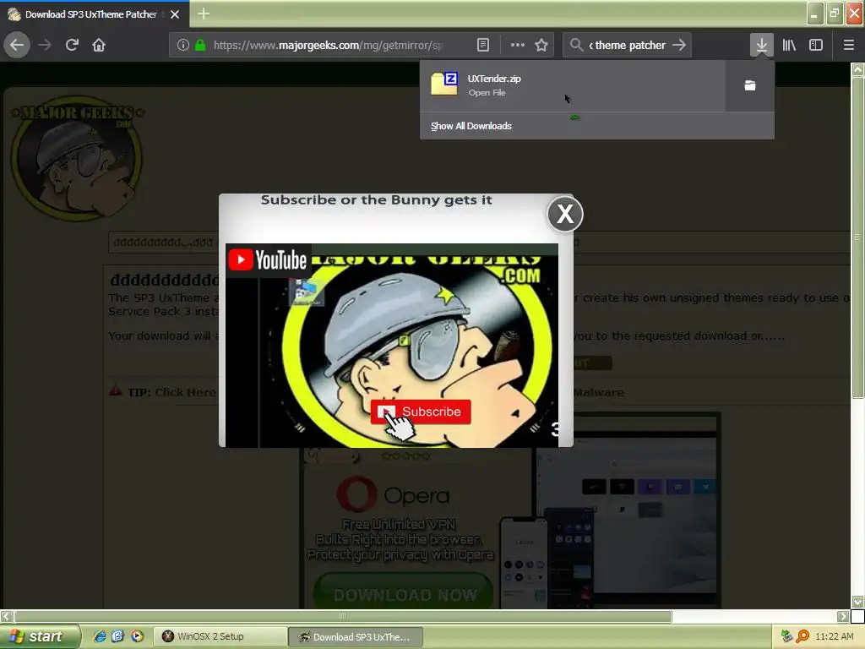Screen dimensions: 865x649
Task: Click the horizontal scrollbar right arrow
Action: (x=843, y=616)
